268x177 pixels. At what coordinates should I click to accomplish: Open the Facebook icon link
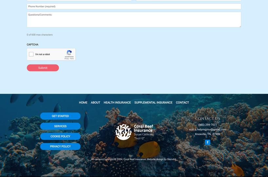pos(207,142)
